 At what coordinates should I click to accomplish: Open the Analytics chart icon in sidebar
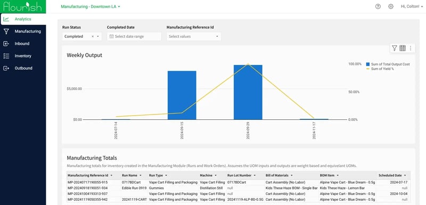(6, 19)
